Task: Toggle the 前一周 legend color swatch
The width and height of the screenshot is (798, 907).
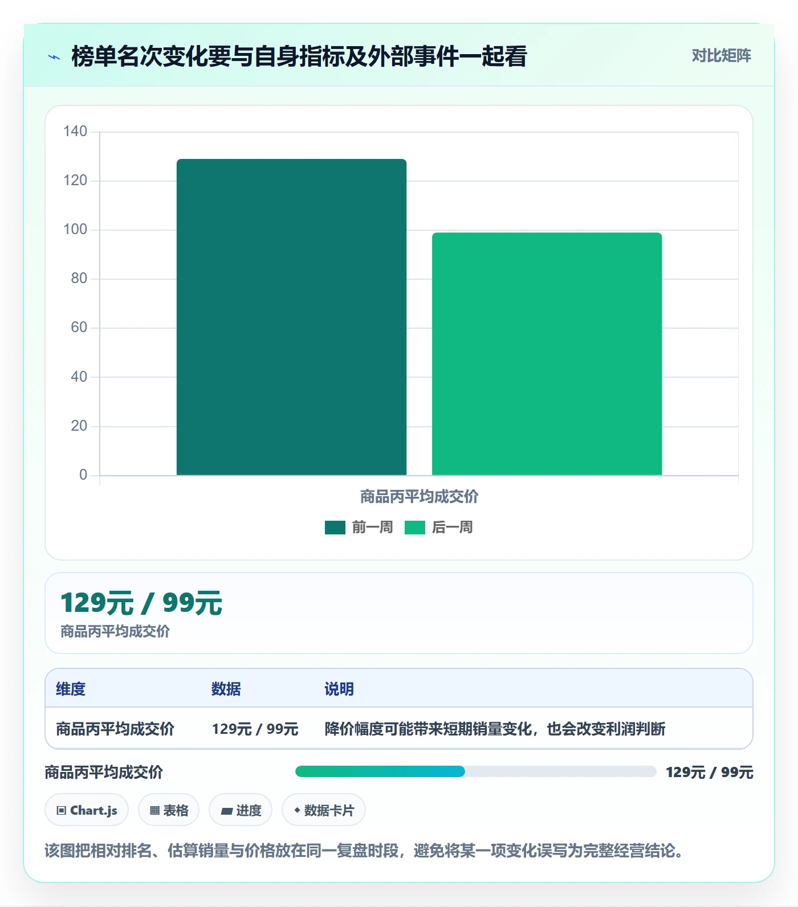Action: tap(335, 528)
